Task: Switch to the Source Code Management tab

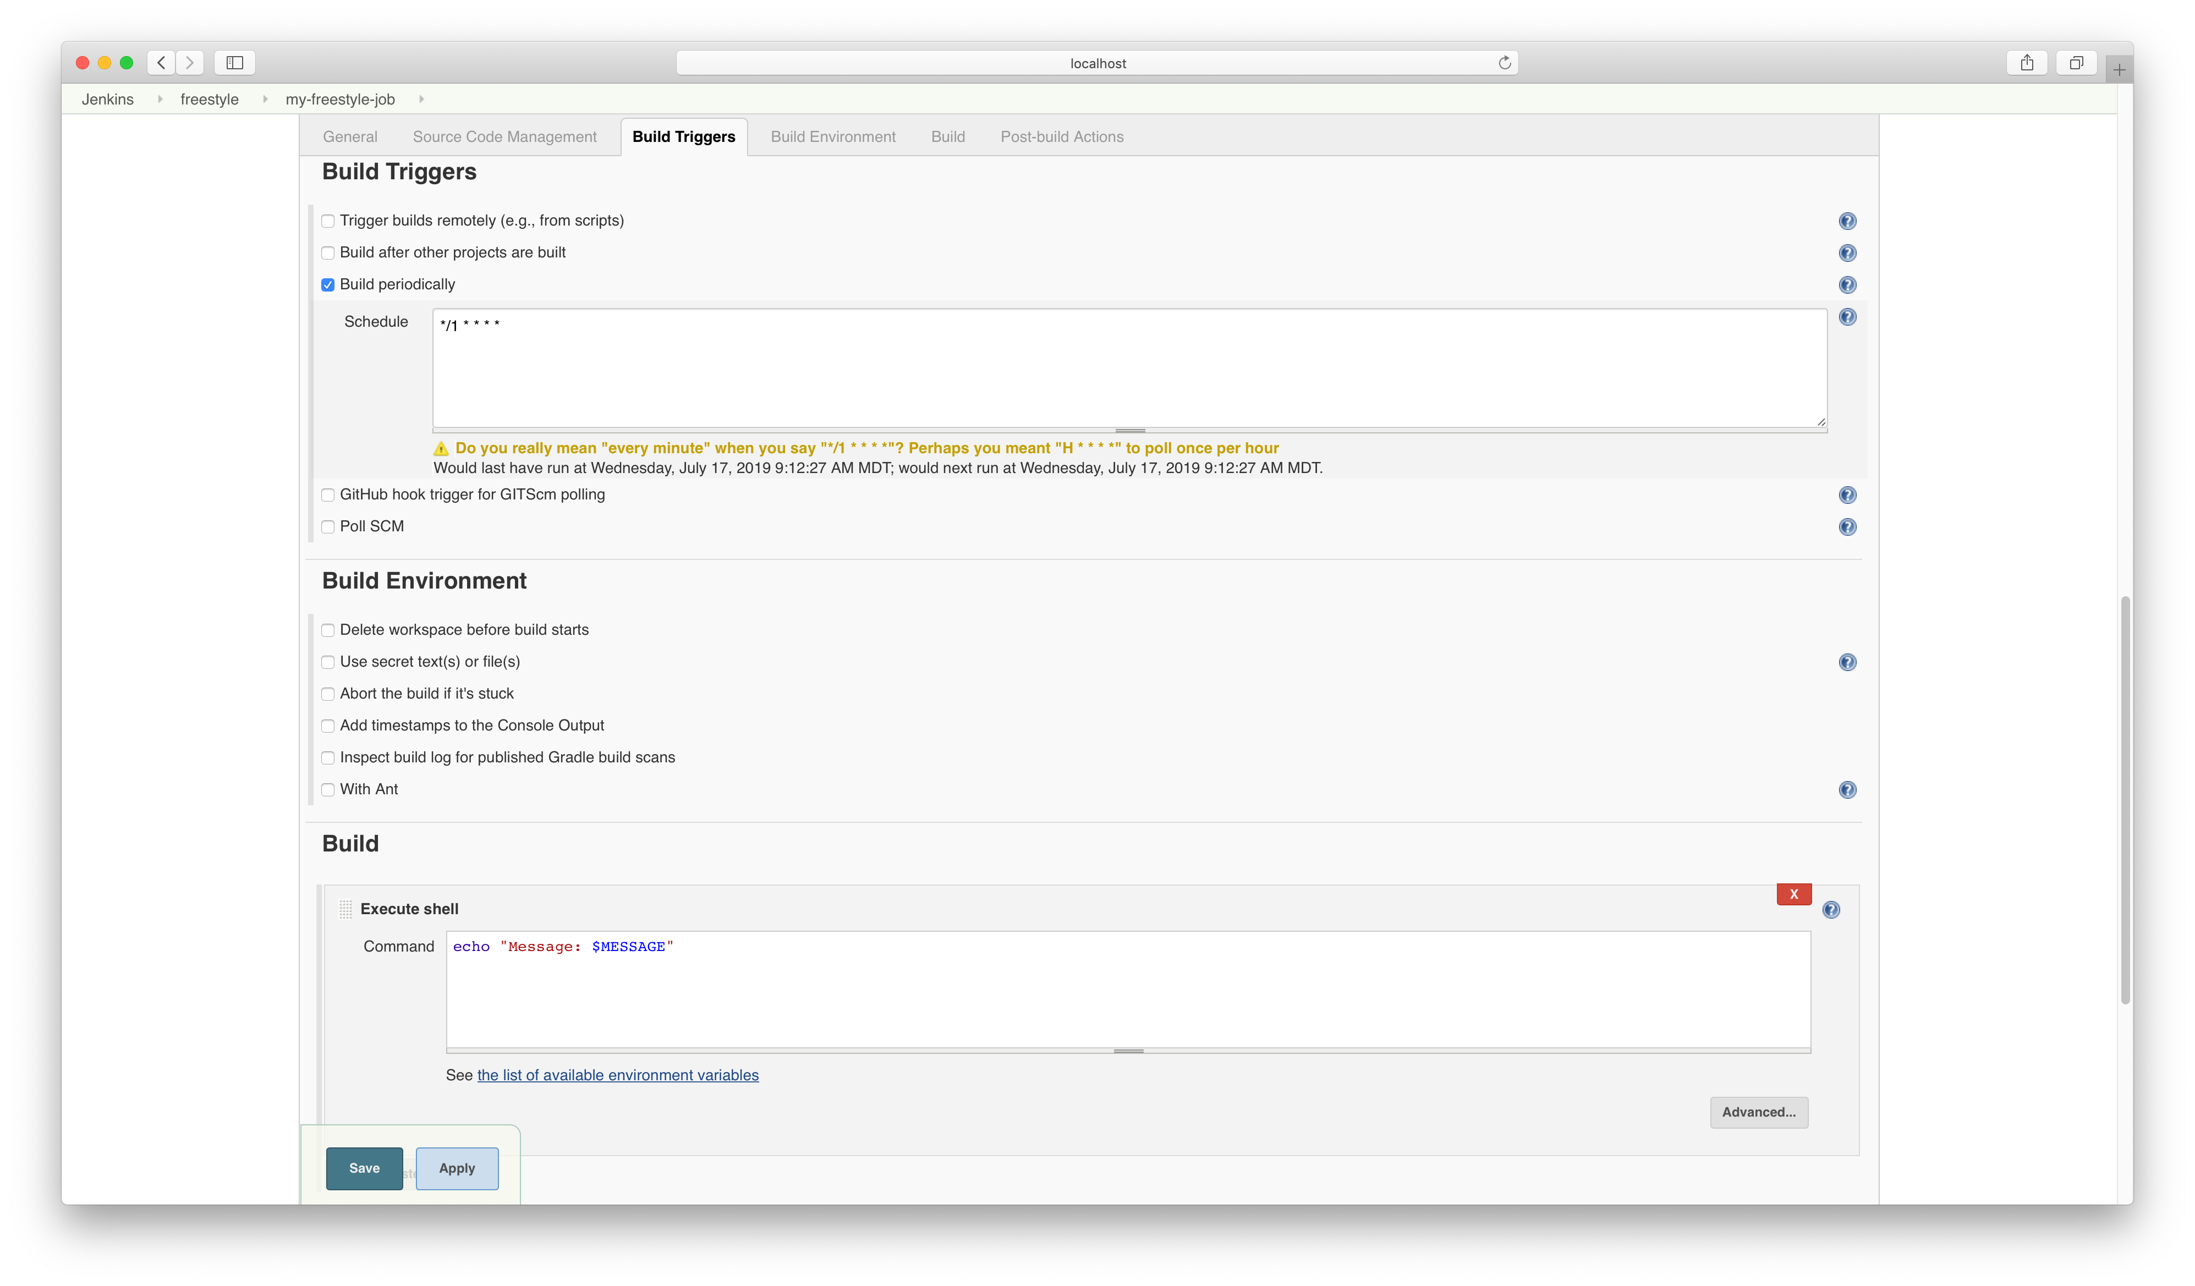Action: click(504, 137)
